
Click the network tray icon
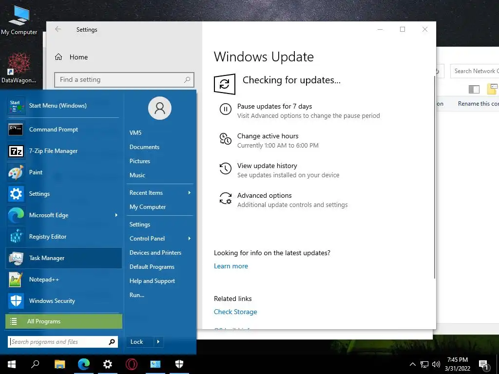[x=424, y=364]
